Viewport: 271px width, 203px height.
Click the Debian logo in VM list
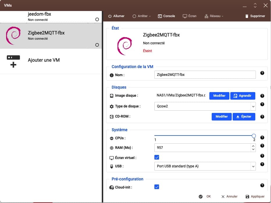coord(13,36)
